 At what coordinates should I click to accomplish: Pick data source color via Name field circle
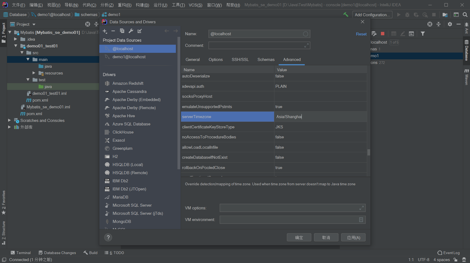click(306, 34)
